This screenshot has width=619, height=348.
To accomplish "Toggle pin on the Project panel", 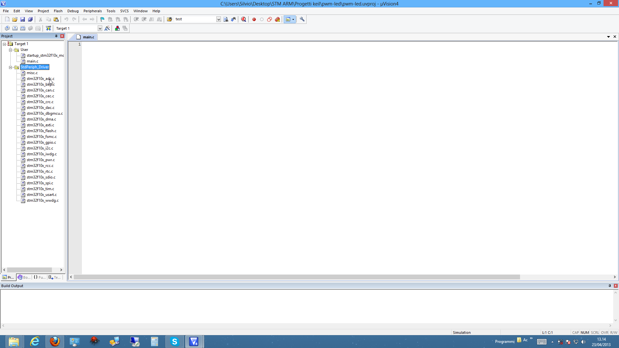I will coord(56,36).
